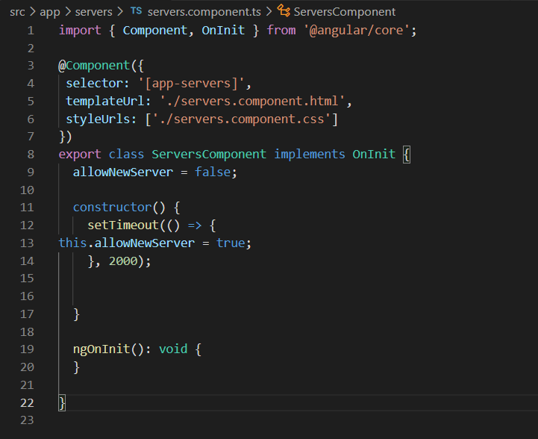Image resolution: width=538 pixels, height=439 pixels.
Task: Click the './servers.component.html' template path
Action: (x=253, y=101)
